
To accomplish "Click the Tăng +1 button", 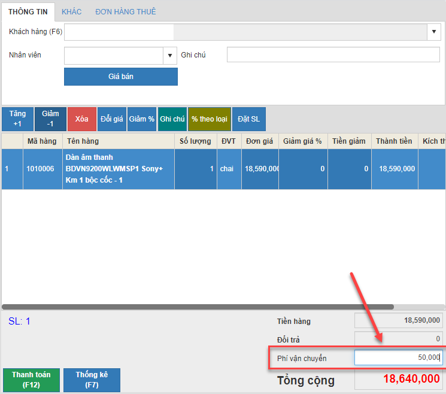I will (x=17, y=119).
